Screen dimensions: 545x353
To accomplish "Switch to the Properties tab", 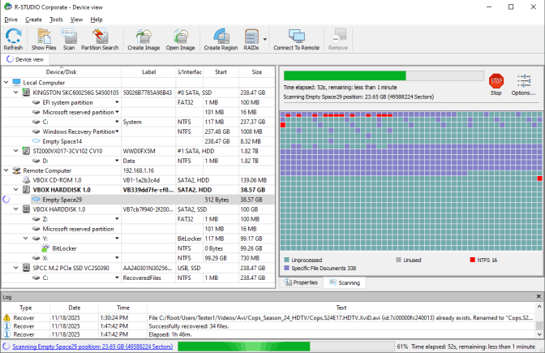I will 301,282.
